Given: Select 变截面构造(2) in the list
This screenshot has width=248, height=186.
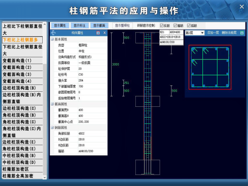Looking at the screenshot, I should pyautogui.click(x=22, y=68).
